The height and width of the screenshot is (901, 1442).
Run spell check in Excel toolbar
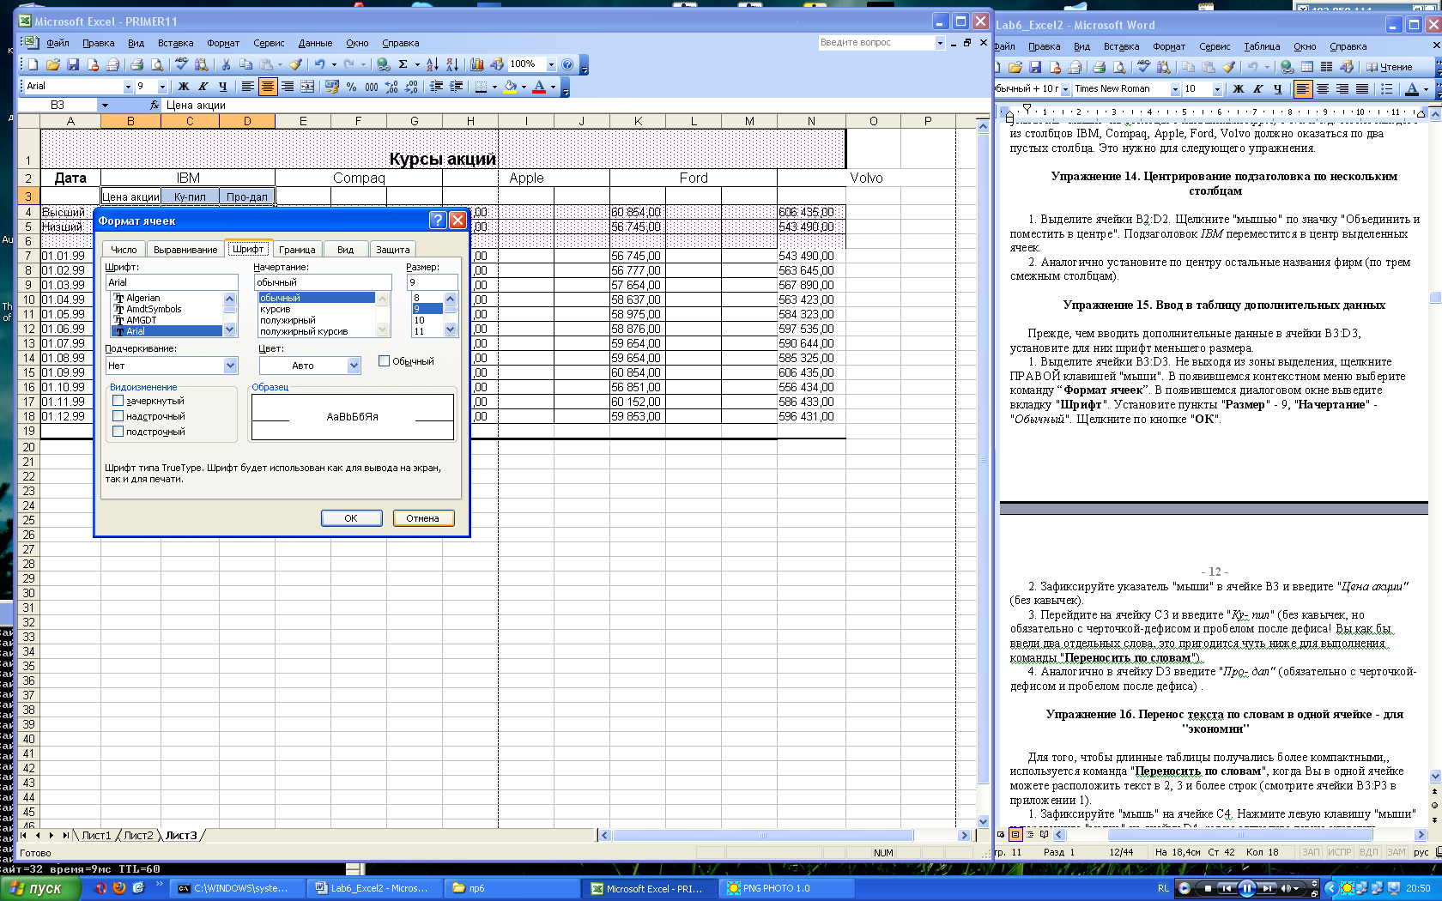[x=181, y=64]
